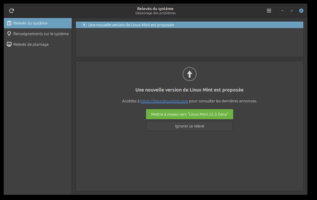317x200 pixels.
Task: Click the crash reports monitor icon in sidebar
Action: pos(9,44)
